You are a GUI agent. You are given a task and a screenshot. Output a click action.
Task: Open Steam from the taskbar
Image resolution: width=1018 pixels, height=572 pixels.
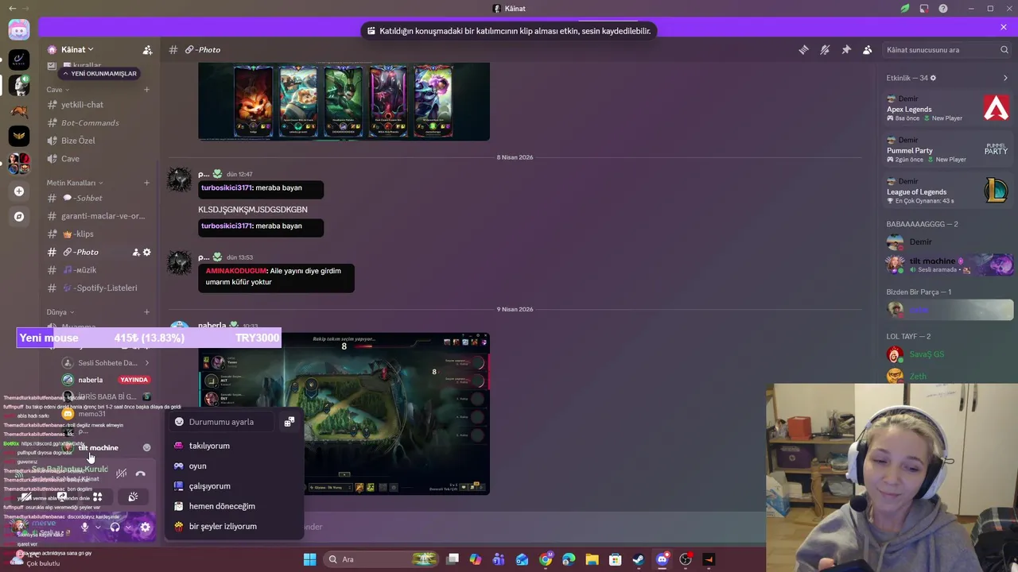(638, 559)
